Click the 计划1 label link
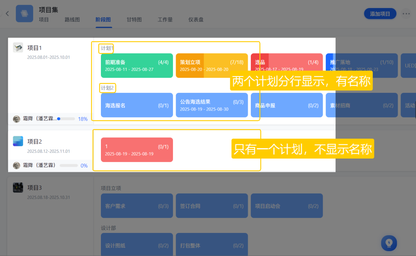This screenshot has height=256, width=416. click(106, 49)
